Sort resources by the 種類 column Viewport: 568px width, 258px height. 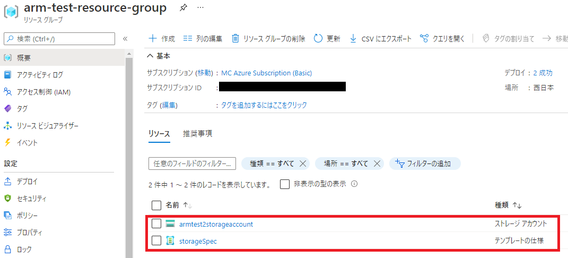pos(508,205)
